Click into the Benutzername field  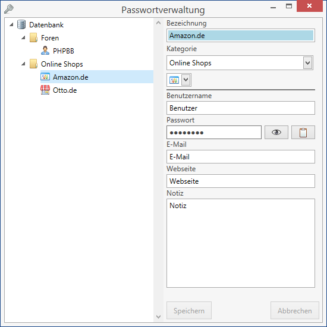tap(241, 108)
